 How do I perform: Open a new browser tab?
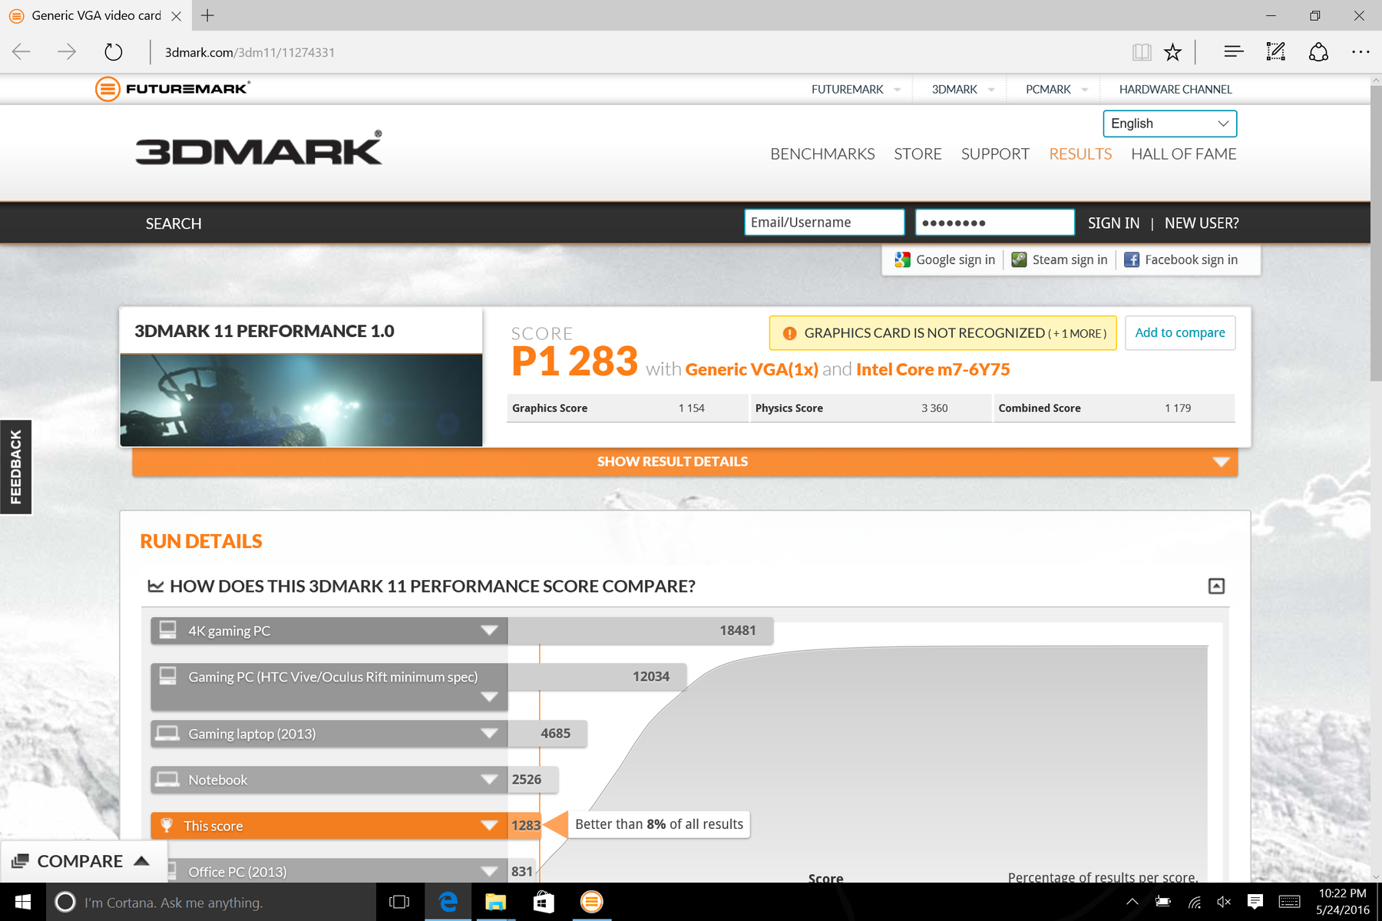207,15
